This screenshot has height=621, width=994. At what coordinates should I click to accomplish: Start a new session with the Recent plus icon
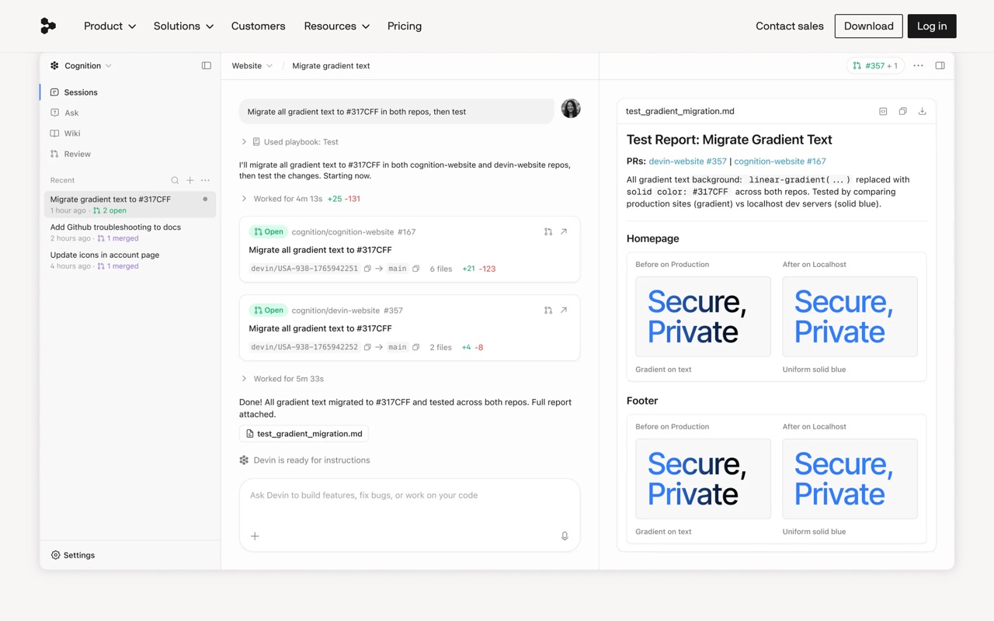(x=190, y=180)
